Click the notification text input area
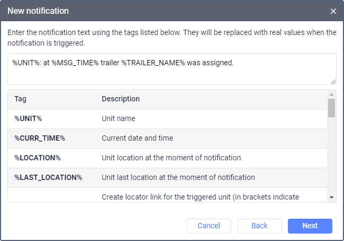Screen dimensions: 344x241 pyautogui.click(x=171, y=68)
